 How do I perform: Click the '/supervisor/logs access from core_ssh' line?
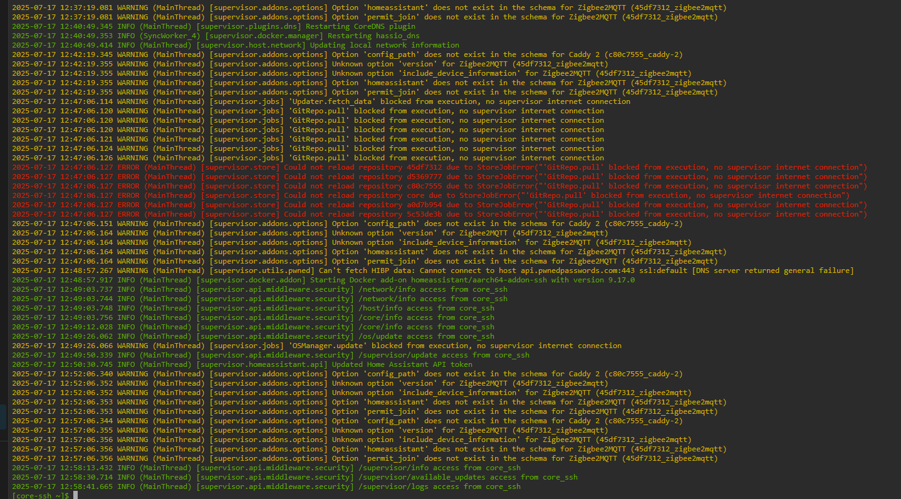[x=266, y=486]
